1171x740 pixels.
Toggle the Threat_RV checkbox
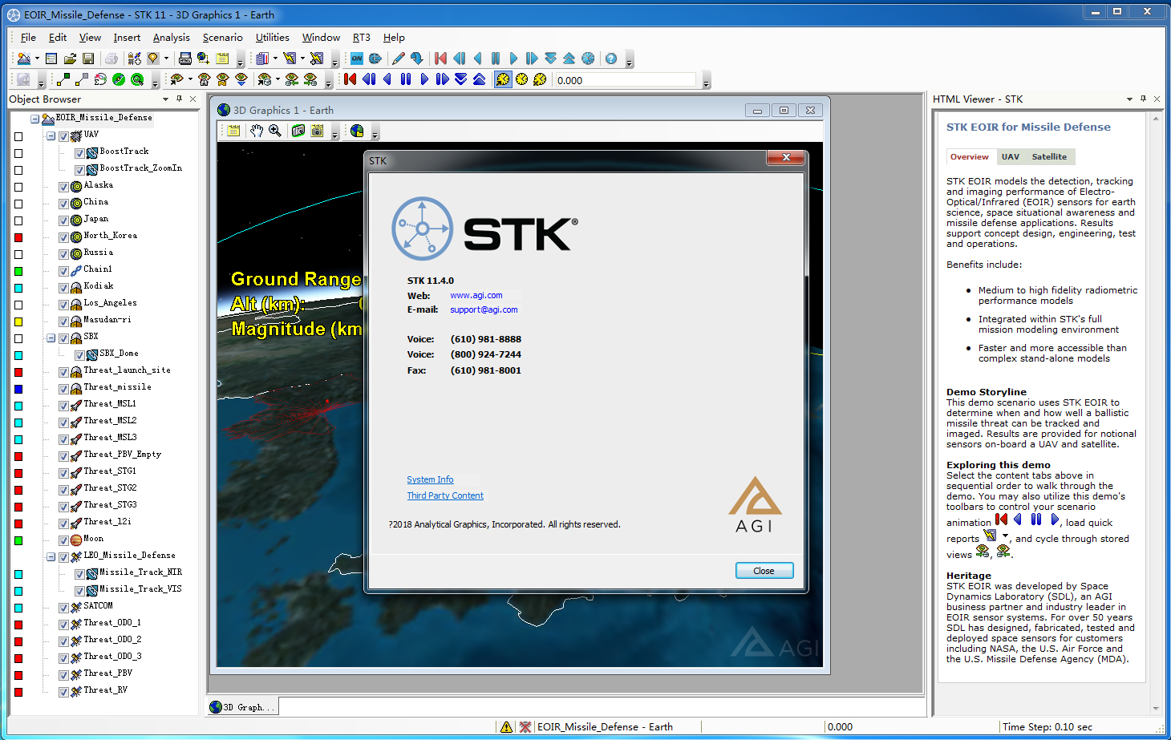click(63, 692)
